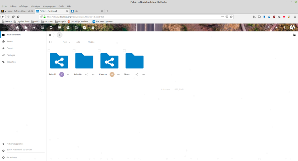This screenshot has width=298, height=161.
Task: Expand the user avatar menu
Action: pos(292,27)
